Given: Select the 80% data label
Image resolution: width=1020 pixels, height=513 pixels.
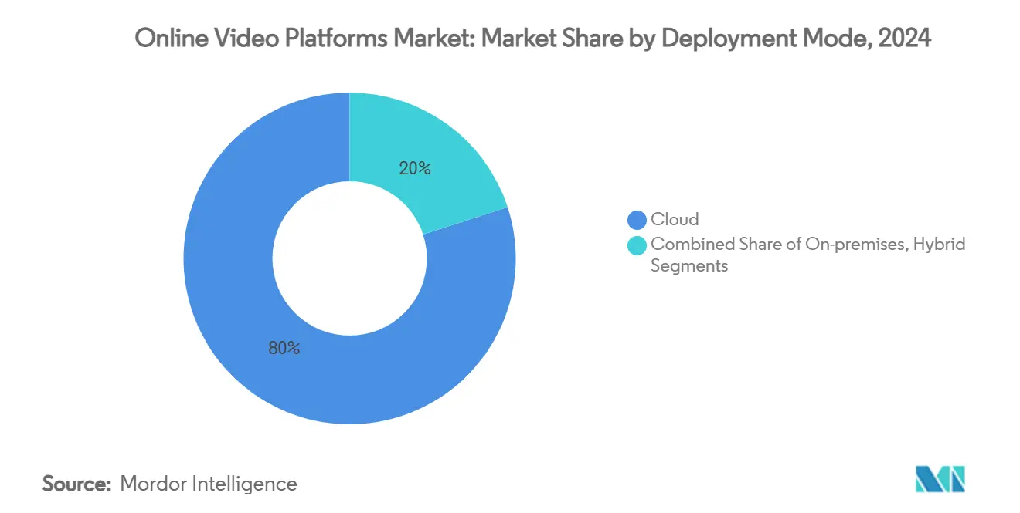Looking at the screenshot, I should [x=284, y=349].
